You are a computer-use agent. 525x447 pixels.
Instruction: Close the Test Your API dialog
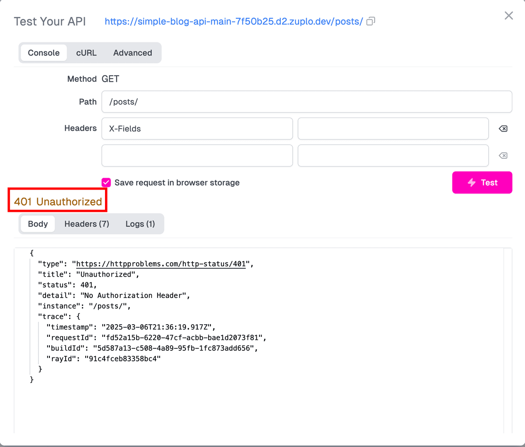[508, 16]
